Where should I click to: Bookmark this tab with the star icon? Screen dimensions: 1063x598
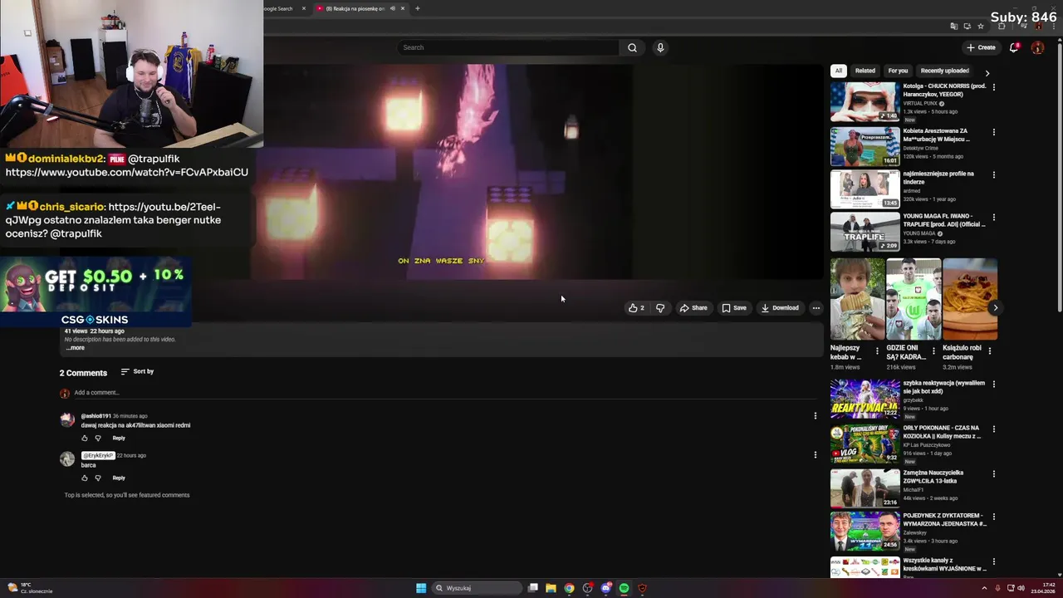(981, 26)
